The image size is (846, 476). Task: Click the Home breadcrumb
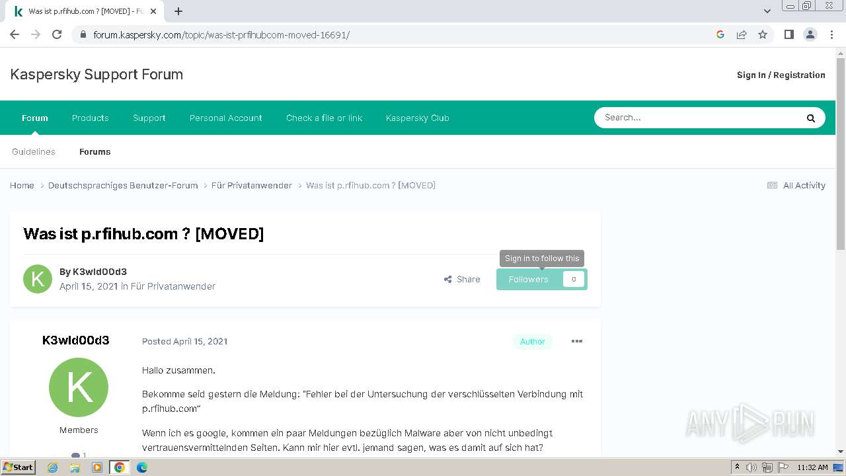click(x=22, y=185)
